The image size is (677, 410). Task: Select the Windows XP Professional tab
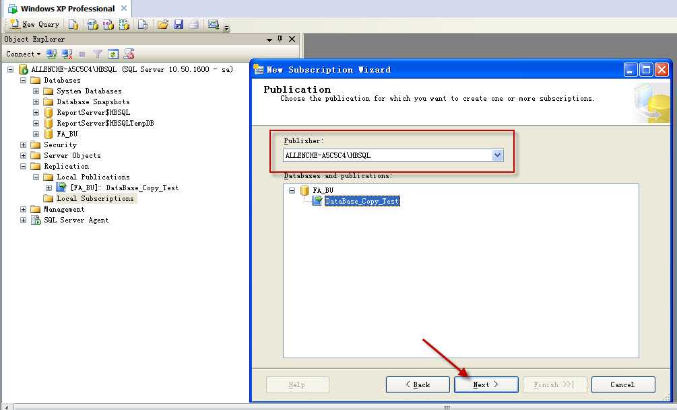tap(67, 9)
